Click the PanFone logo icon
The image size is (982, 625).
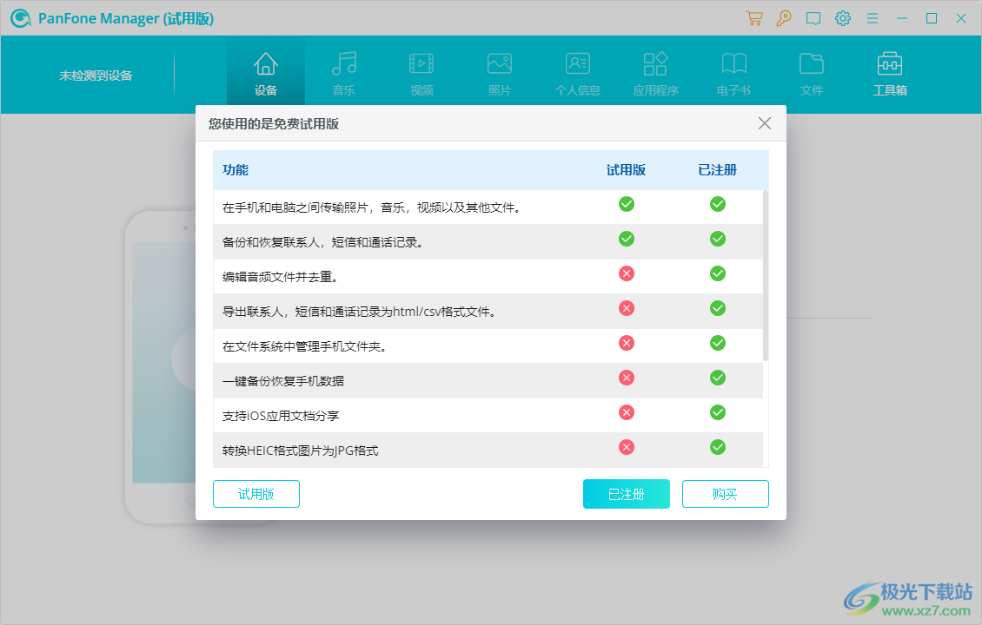[x=21, y=18]
